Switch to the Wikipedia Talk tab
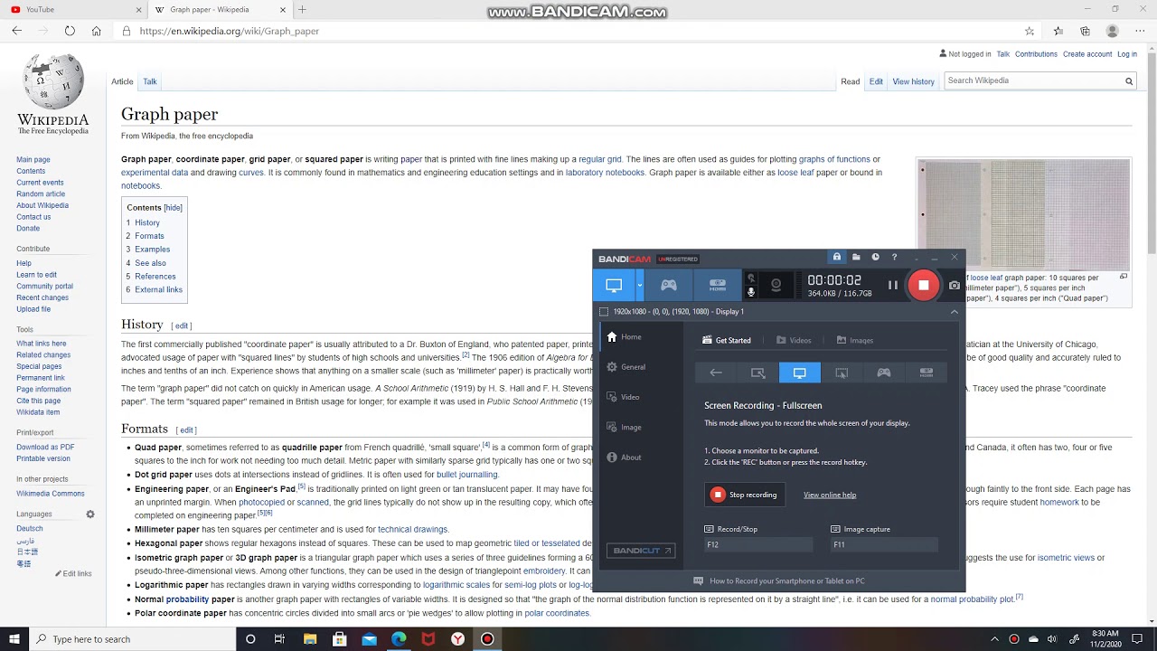Screen dimensions: 1157x651 pos(150,81)
